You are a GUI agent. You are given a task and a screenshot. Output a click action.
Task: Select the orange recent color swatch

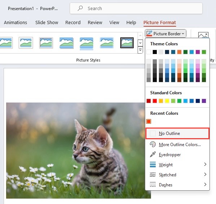pyautogui.click(x=149, y=121)
